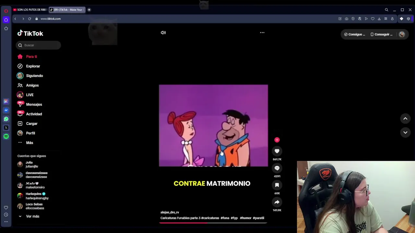This screenshot has height=233, width=415.
Task: Share the video with the arrow icon
Action: [x=277, y=202]
